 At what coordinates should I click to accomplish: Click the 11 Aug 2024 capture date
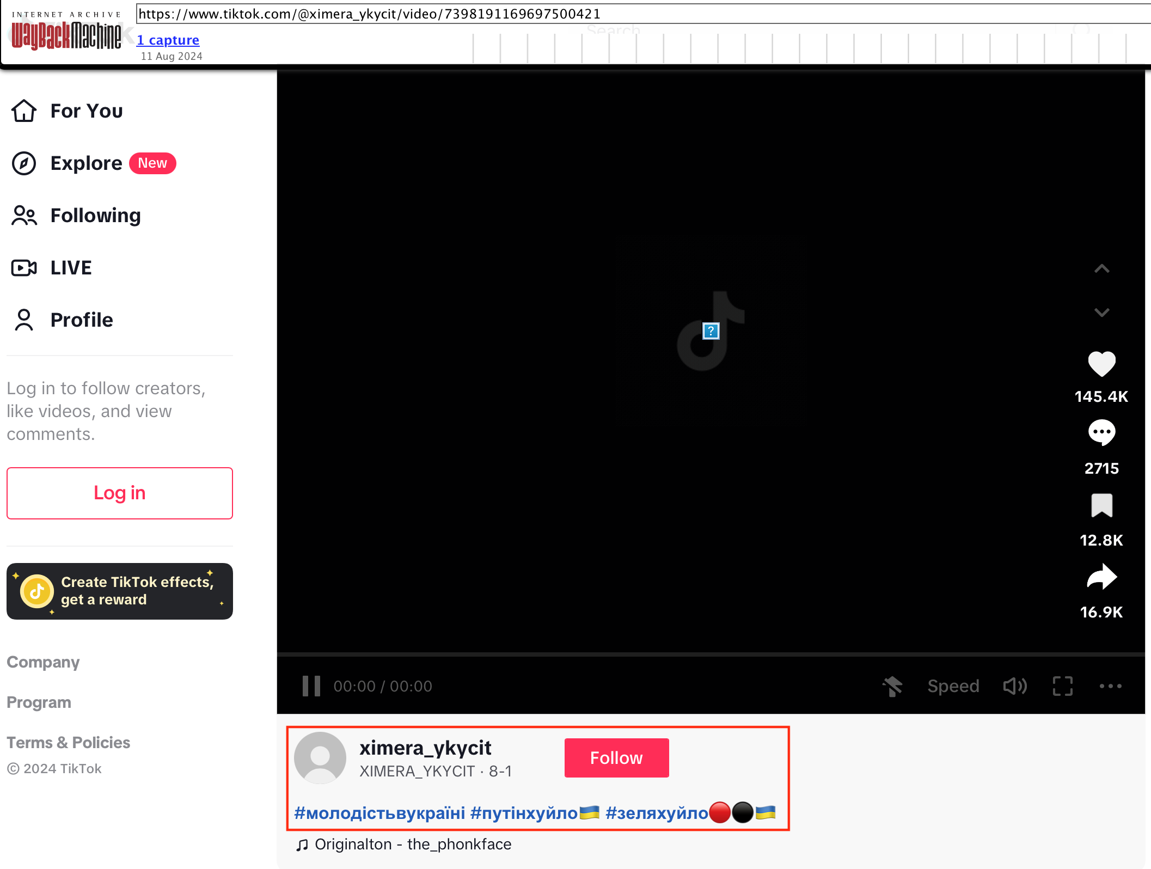(x=172, y=56)
